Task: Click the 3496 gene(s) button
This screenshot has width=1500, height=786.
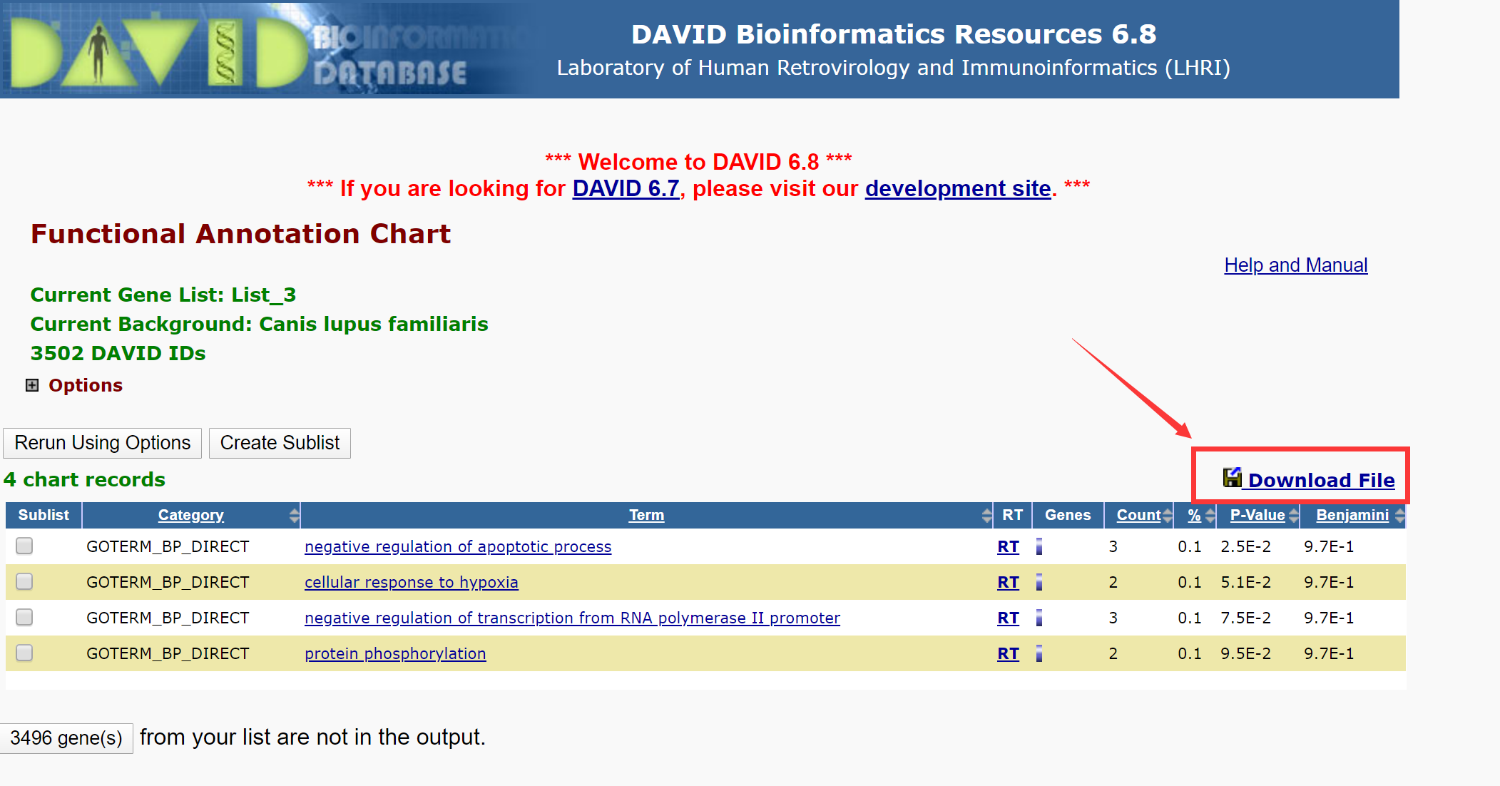Action: 66,737
